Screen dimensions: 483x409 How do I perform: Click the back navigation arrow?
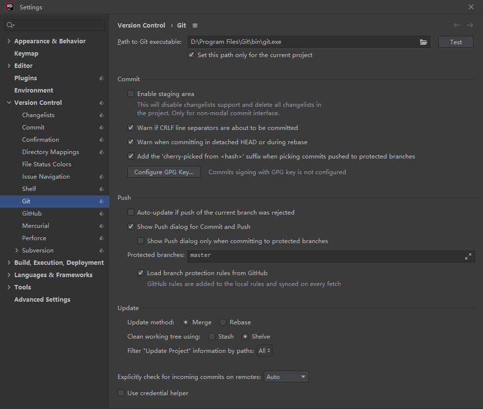456,25
